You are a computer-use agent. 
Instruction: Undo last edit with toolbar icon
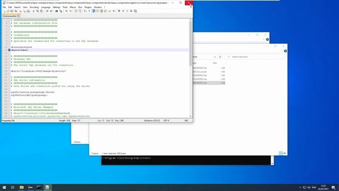[x=47, y=11]
